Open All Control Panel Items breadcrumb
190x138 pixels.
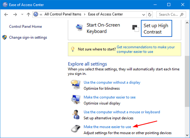(x=63, y=15)
